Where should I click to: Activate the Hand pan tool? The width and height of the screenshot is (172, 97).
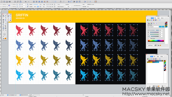pyautogui.click(x=3, y=30)
